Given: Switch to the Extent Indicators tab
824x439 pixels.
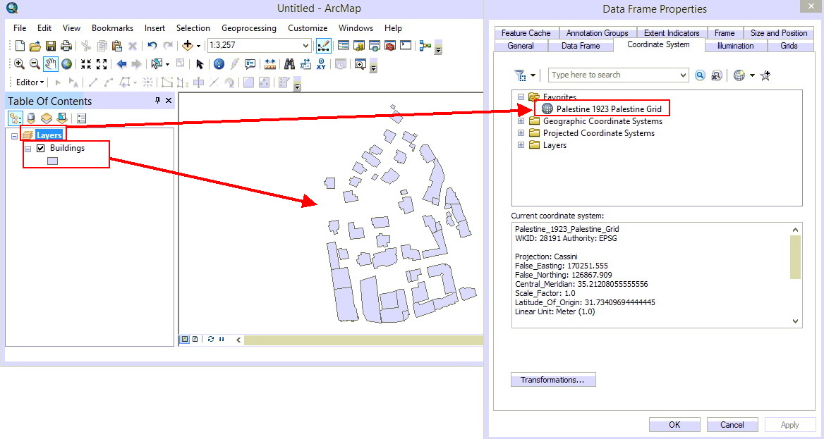Looking at the screenshot, I should tap(672, 33).
